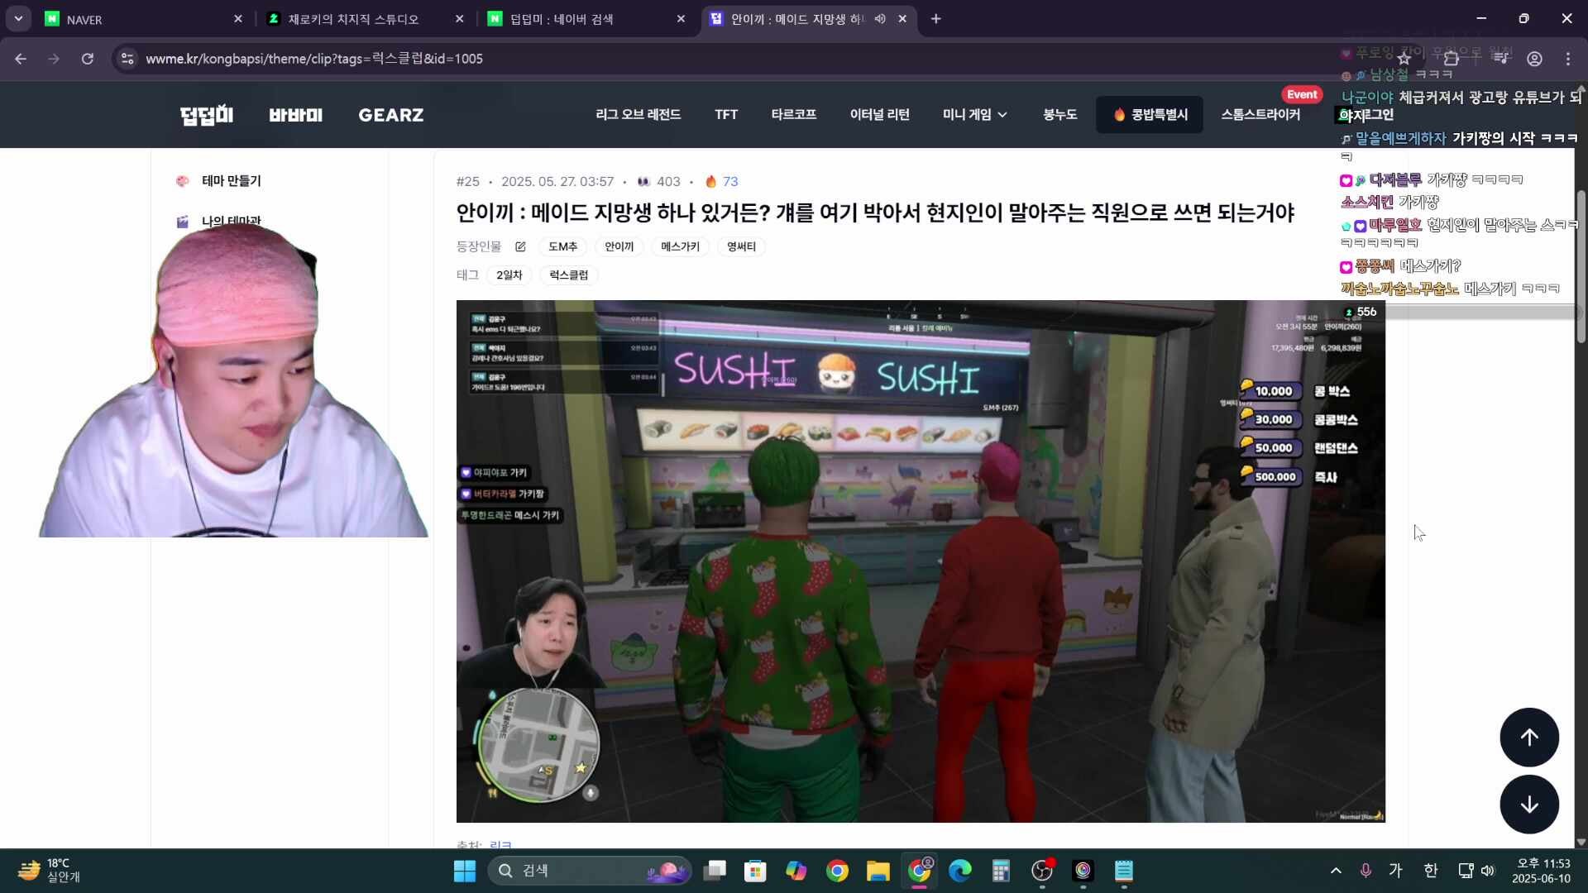Play the clip video thumbnail

(921, 561)
